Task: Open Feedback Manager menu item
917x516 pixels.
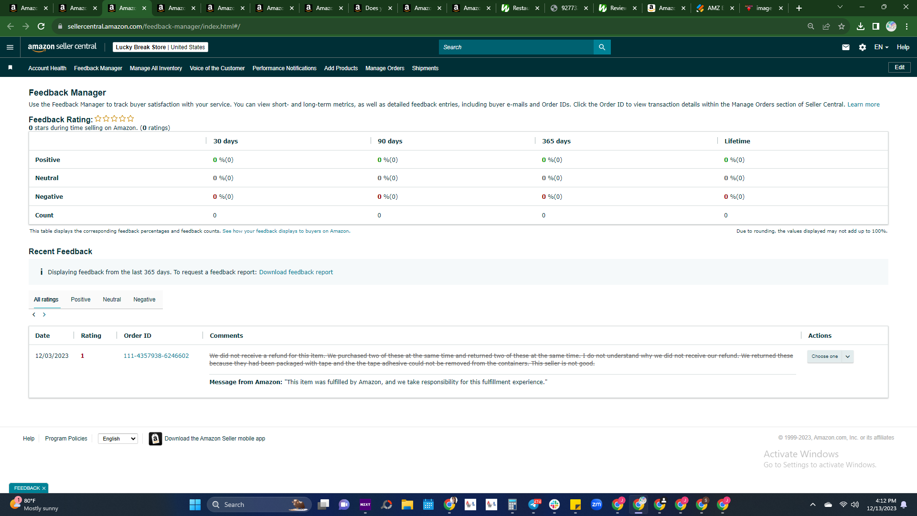Action: point(98,68)
